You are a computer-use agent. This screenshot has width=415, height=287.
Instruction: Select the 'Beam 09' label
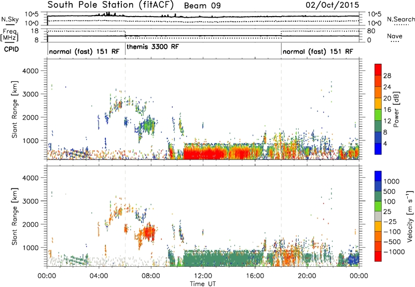coord(202,6)
